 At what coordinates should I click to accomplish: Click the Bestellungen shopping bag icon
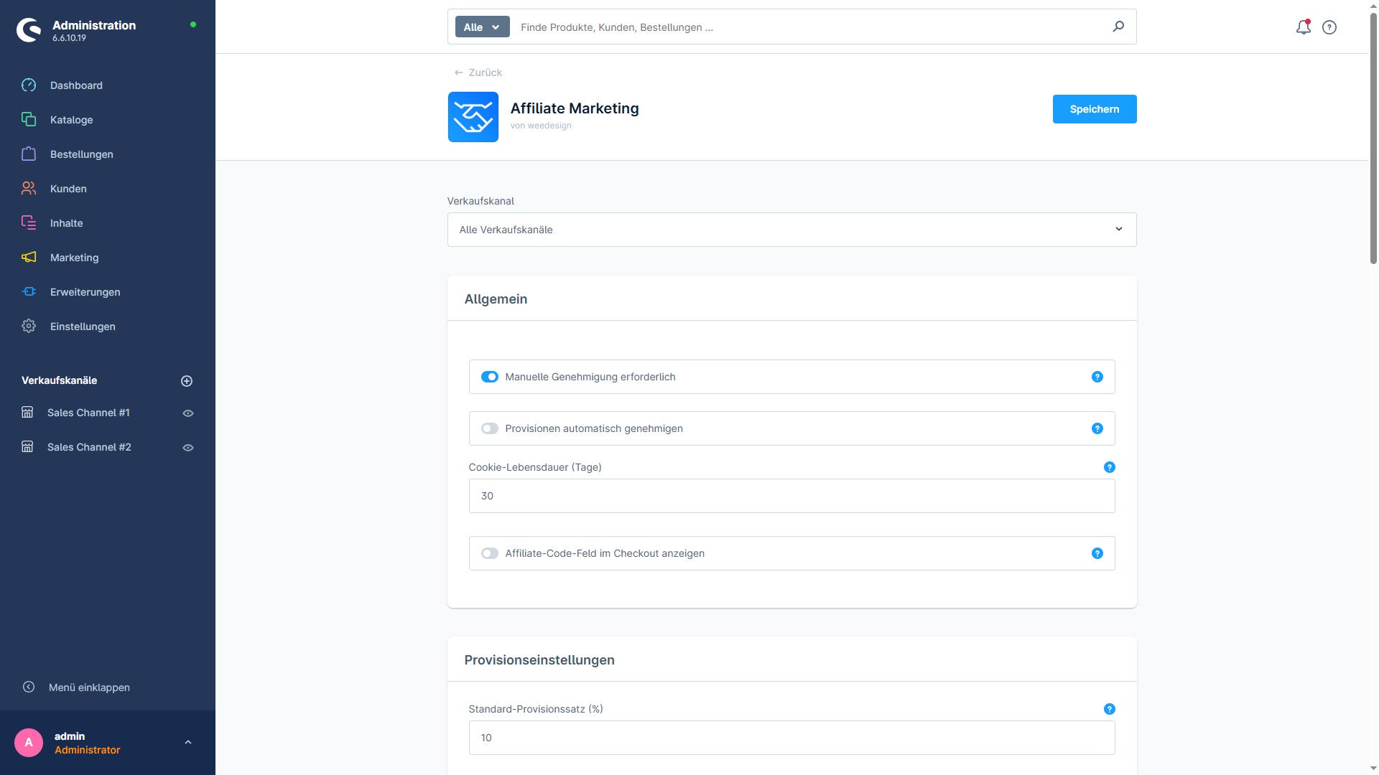coord(29,154)
